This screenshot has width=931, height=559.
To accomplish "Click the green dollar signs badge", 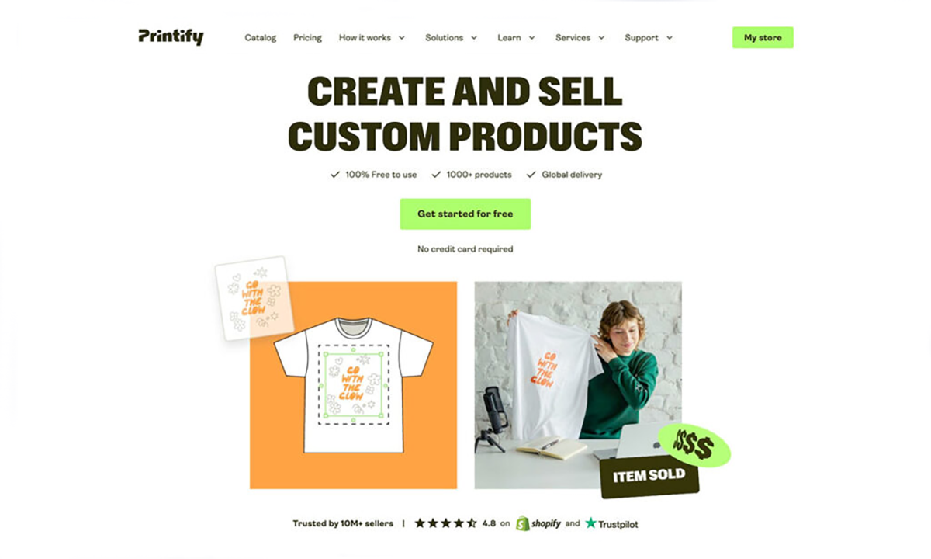I will pyautogui.click(x=695, y=446).
